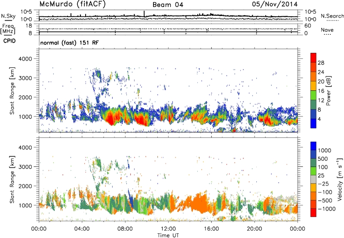Click the 20 value on Power colorbar
Image resolution: width=344 pixels, height=238 pixels.
[x=321, y=82]
